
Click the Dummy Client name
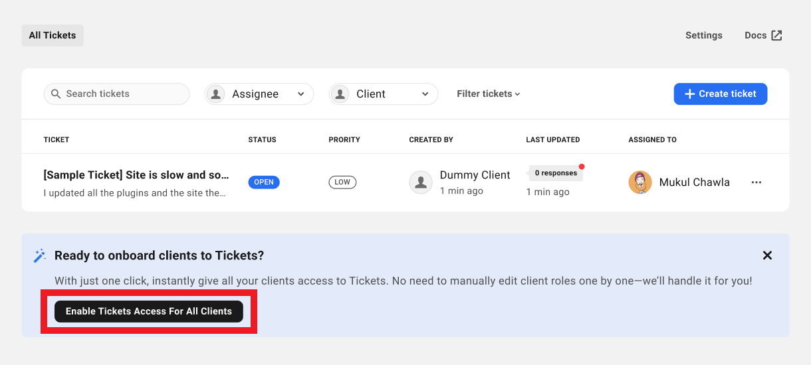point(475,175)
